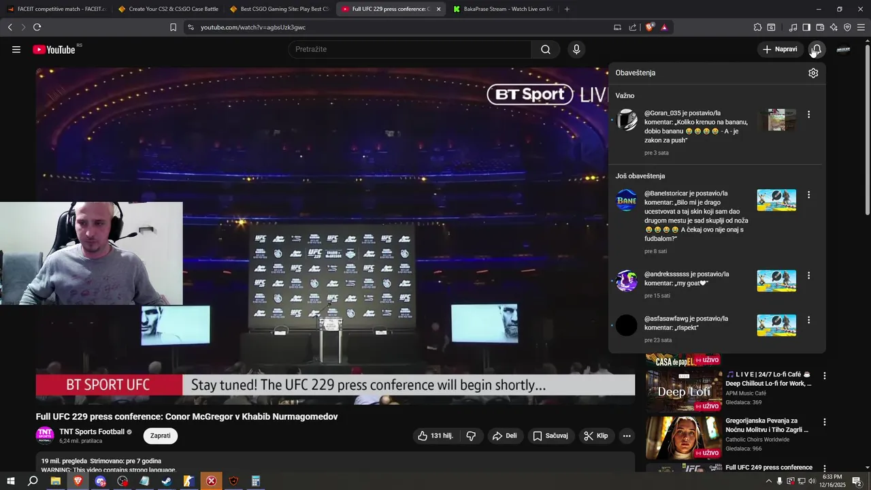Open Brave Leo AI sparkle icon
Image resolution: width=871 pixels, height=490 pixels.
834,27
